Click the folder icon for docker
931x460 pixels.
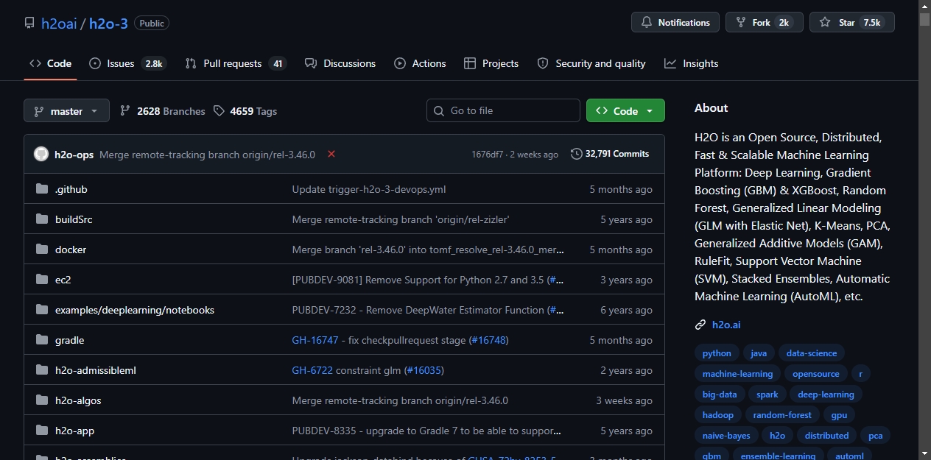click(x=41, y=250)
